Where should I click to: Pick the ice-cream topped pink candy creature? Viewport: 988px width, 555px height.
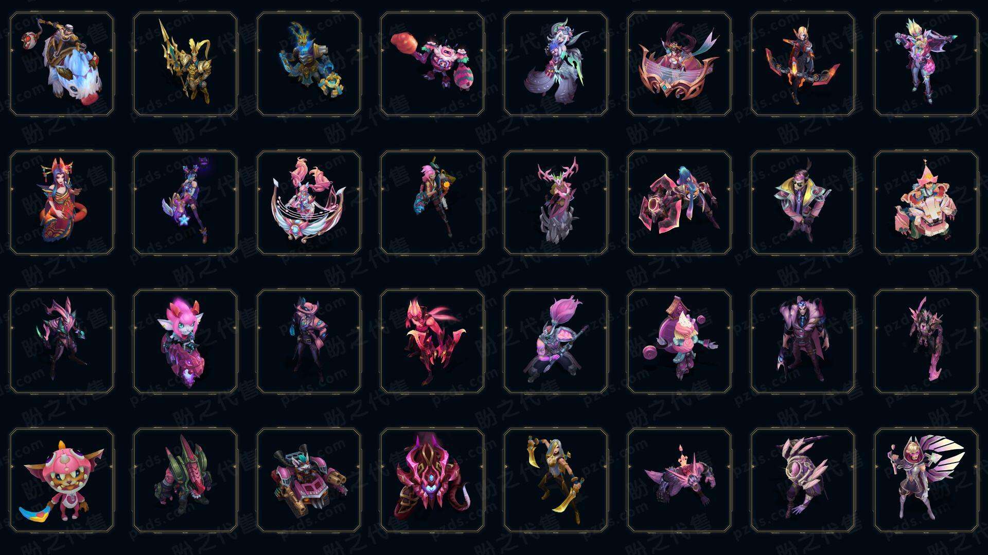[679, 341]
